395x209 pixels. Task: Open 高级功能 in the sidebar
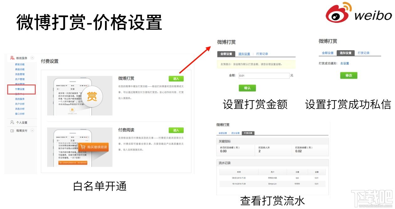20,69
